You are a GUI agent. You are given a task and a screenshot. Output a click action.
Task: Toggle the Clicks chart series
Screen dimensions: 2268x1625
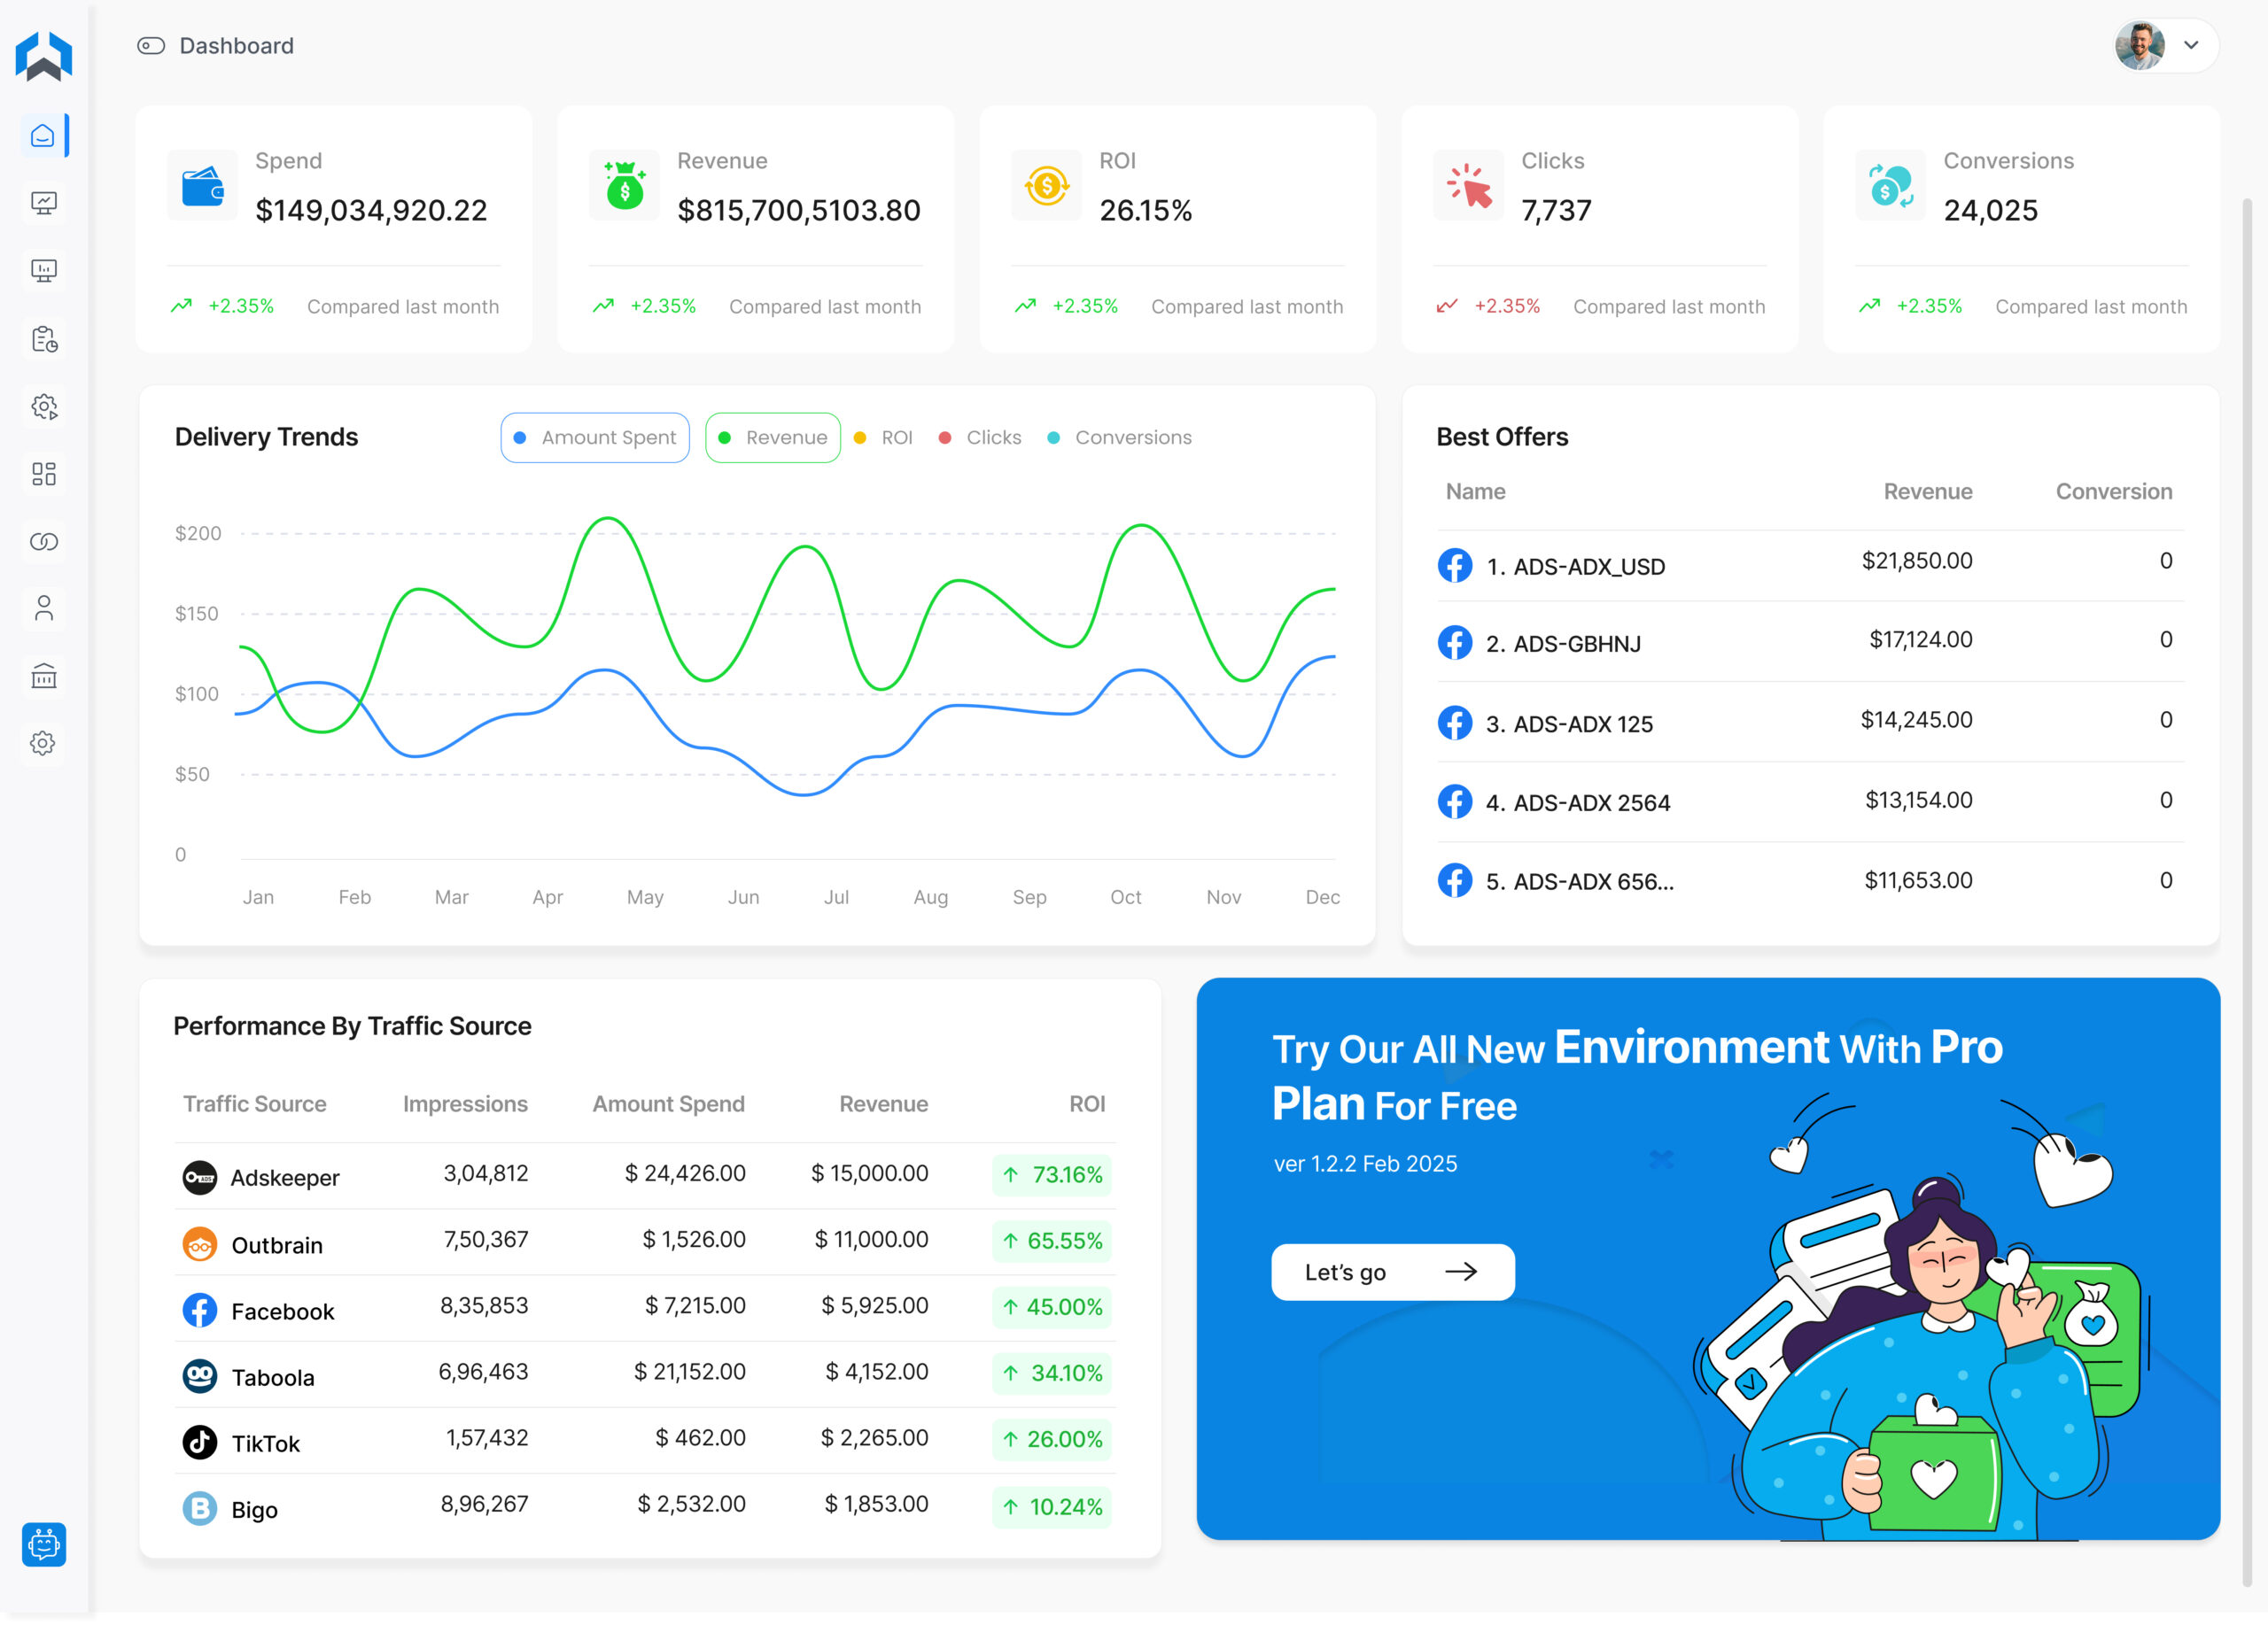pyautogui.click(x=980, y=437)
